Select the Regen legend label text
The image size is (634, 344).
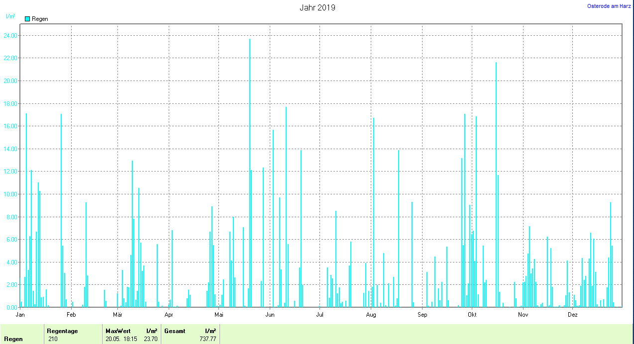coord(40,19)
